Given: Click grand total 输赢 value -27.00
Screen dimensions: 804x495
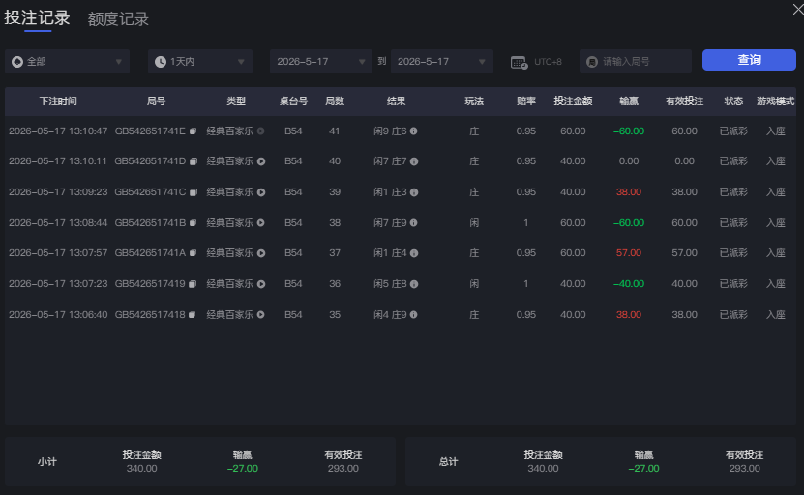Looking at the screenshot, I should pos(643,468).
